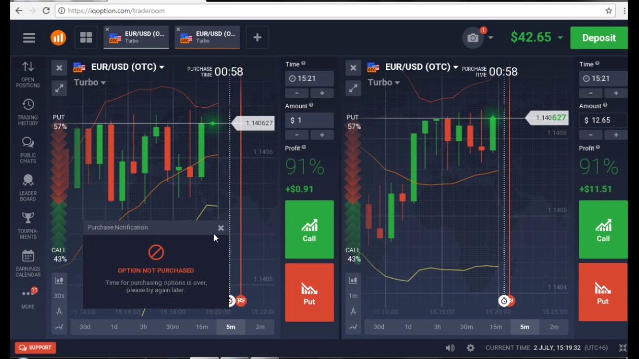Open left chart type candles icon
The image size is (639, 359).
(x=59, y=281)
